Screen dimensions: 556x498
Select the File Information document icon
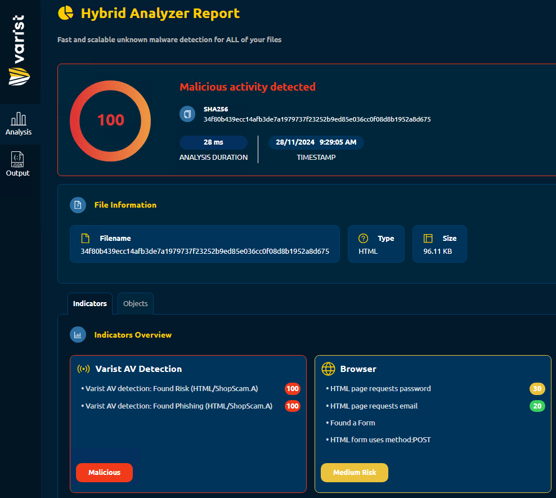(78, 205)
